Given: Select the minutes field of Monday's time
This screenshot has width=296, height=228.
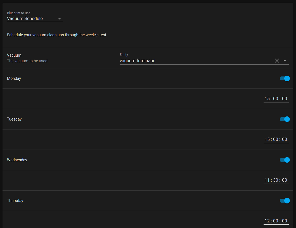Looking at the screenshot, I should (276, 99).
